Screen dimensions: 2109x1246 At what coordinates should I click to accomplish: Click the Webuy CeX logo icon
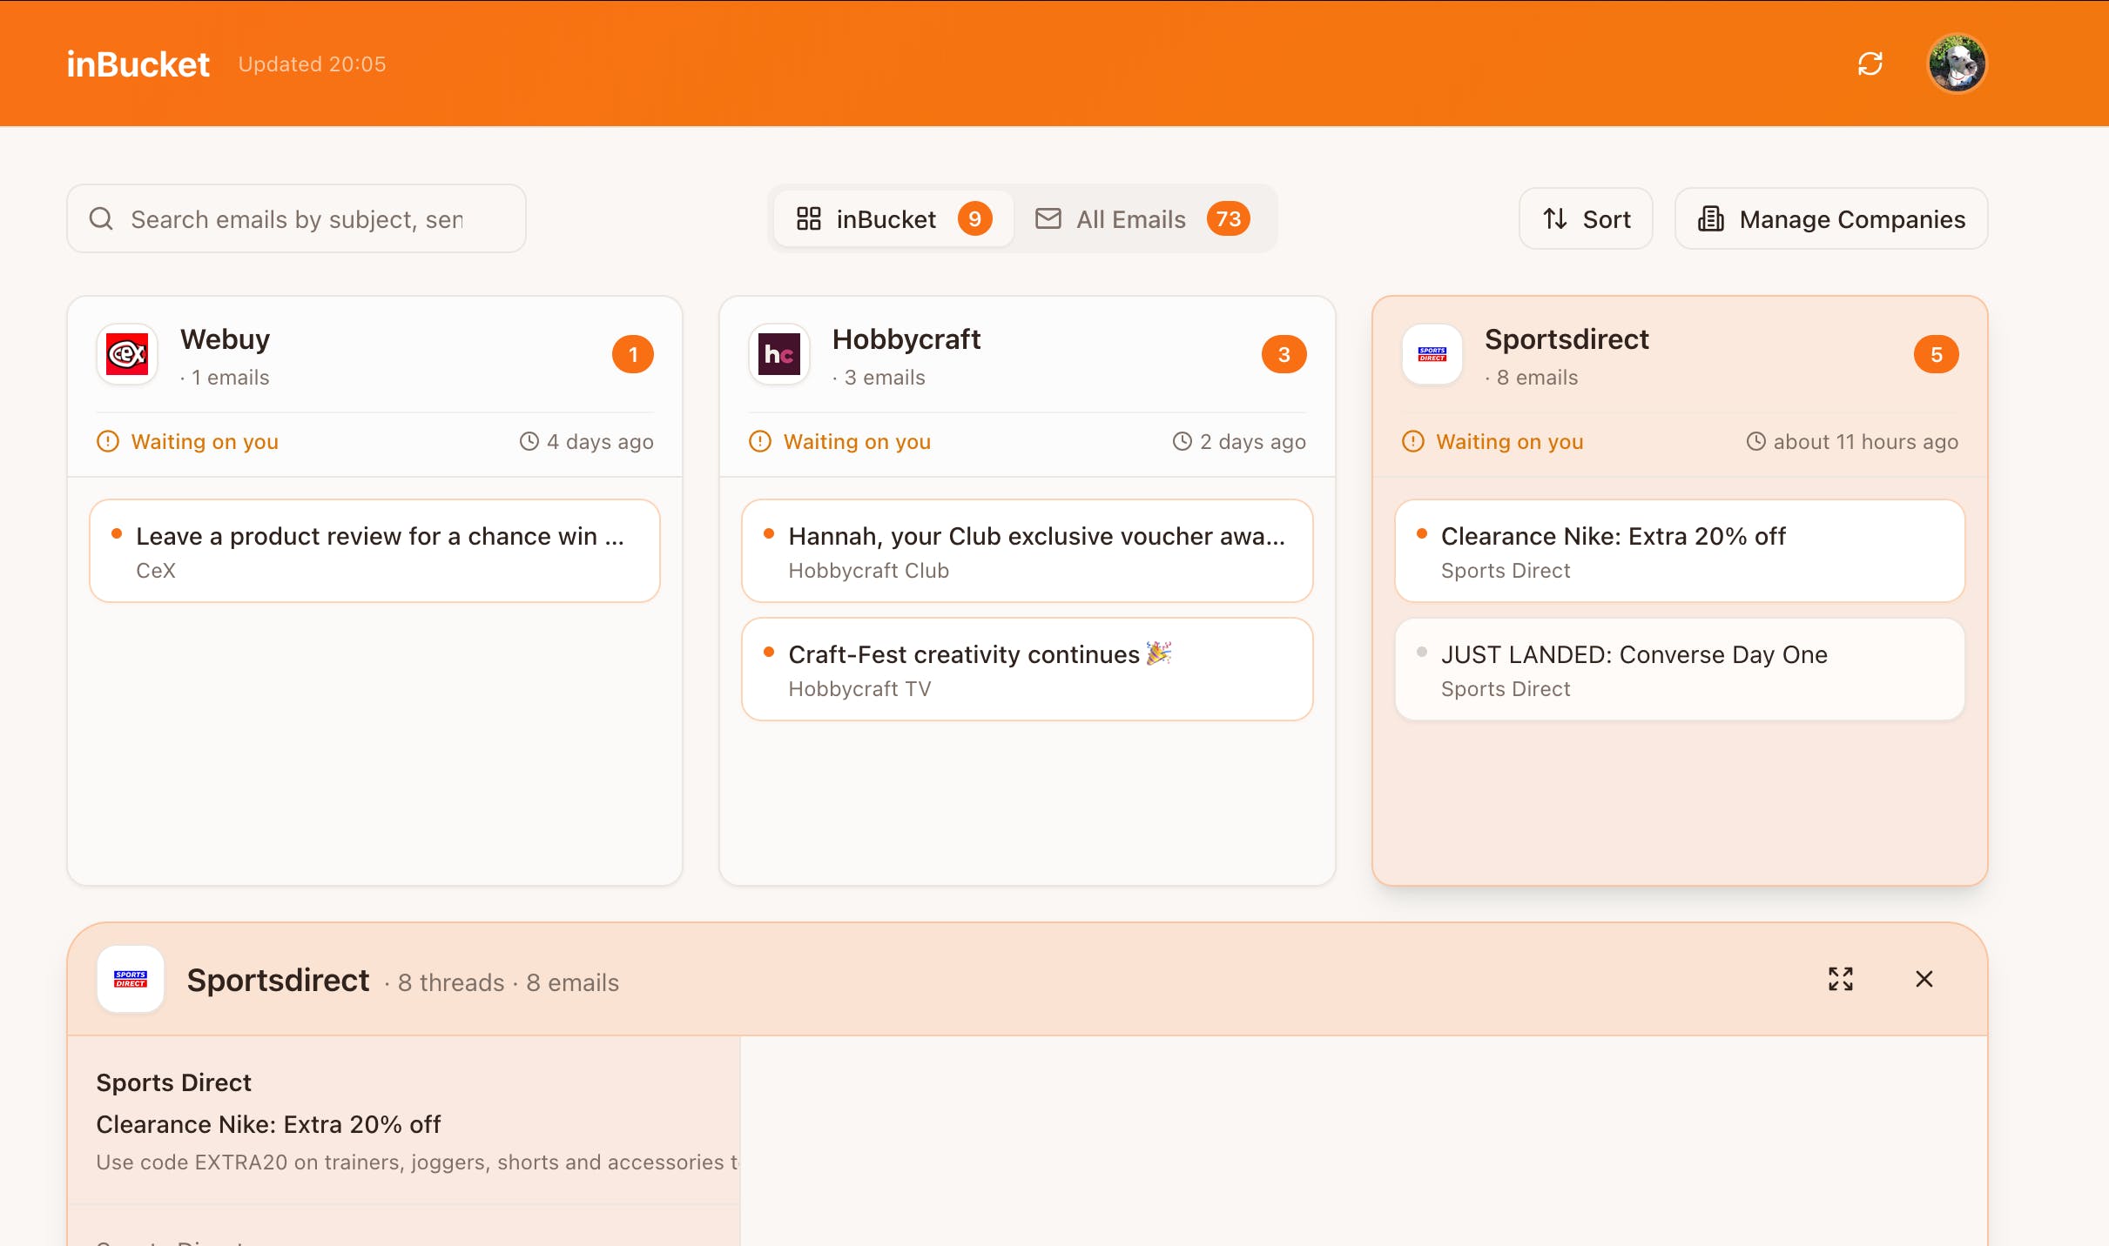(x=127, y=354)
